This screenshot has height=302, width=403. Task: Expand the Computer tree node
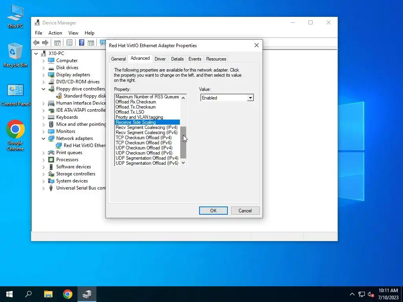click(43, 61)
